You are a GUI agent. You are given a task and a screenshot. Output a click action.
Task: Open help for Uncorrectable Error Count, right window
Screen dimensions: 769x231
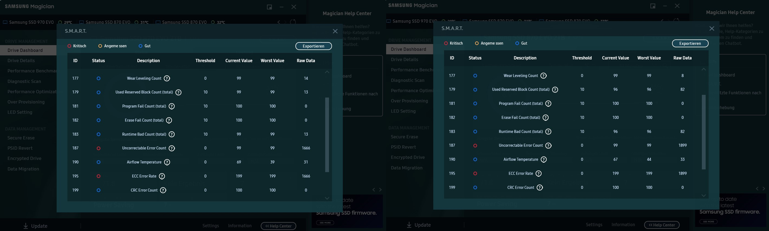(548, 146)
